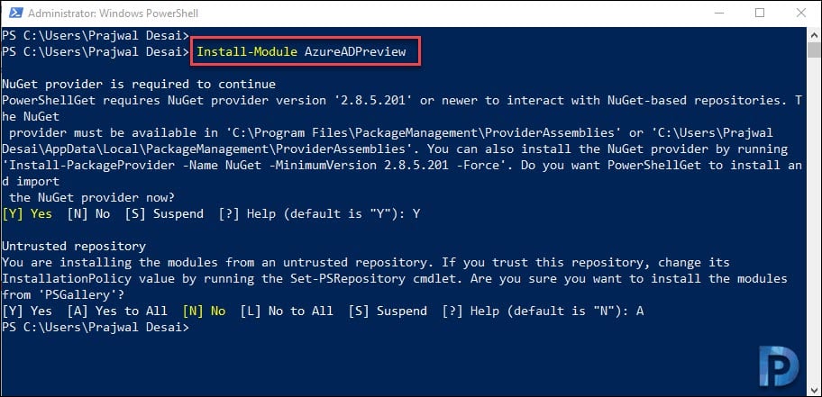Click the last empty PS prompt line
Image resolution: width=822 pixels, height=397 pixels.
[x=96, y=328]
